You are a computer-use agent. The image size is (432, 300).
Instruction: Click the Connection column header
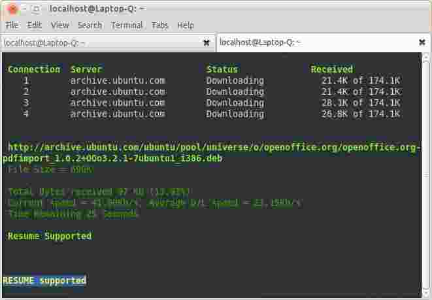pos(34,69)
